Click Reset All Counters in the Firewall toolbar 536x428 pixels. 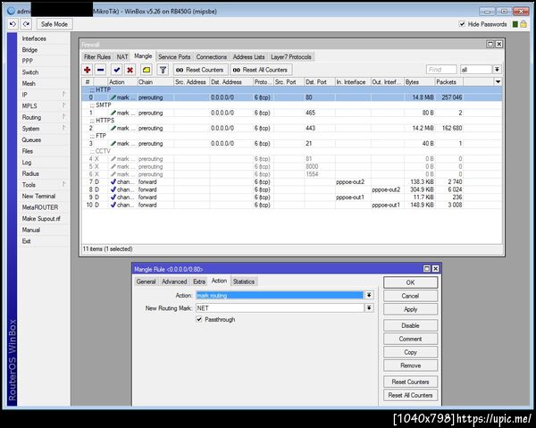click(261, 70)
